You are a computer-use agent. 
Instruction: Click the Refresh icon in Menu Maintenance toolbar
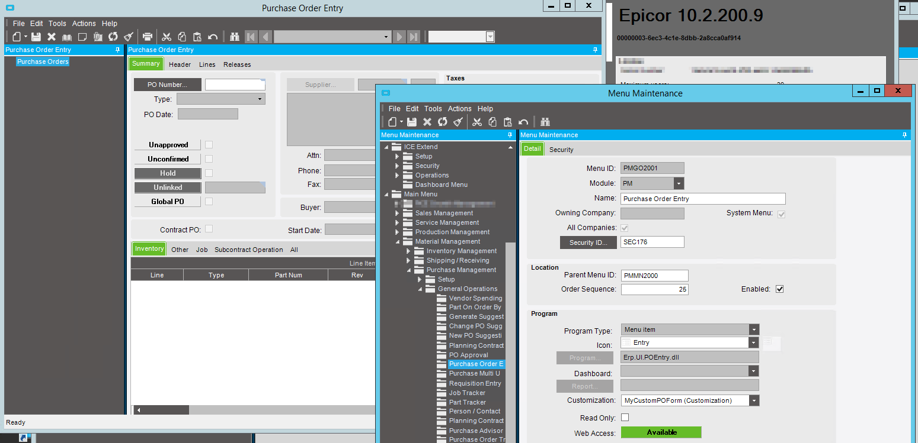(x=443, y=122)
